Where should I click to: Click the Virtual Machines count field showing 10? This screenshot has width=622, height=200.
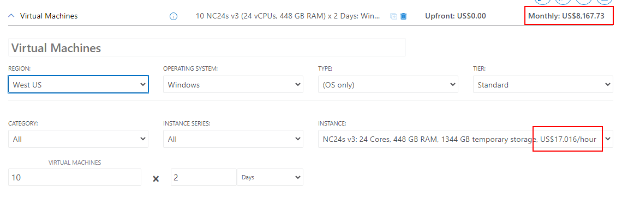tap(75, 178)
